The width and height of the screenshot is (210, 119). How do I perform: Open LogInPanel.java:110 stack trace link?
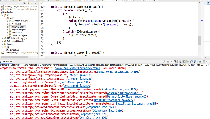[75, 82]
